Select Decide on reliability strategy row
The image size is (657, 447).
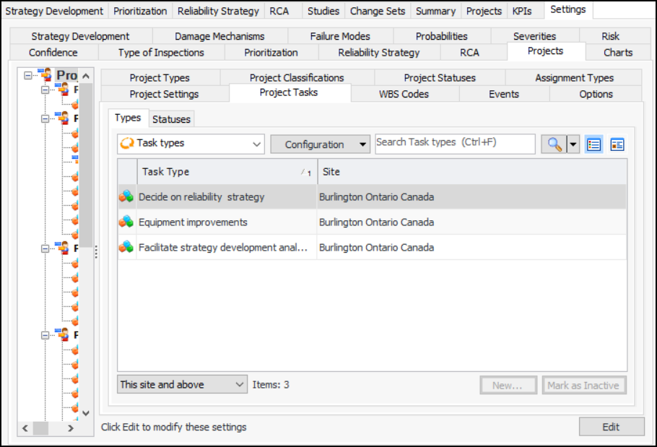click(372, 196)
